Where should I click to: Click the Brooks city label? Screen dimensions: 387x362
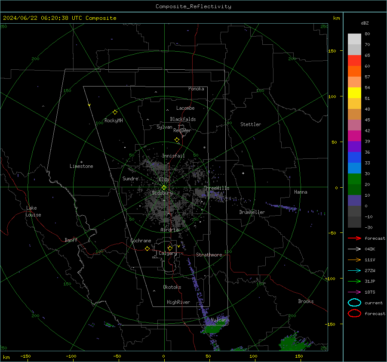[x=306, y=301]
